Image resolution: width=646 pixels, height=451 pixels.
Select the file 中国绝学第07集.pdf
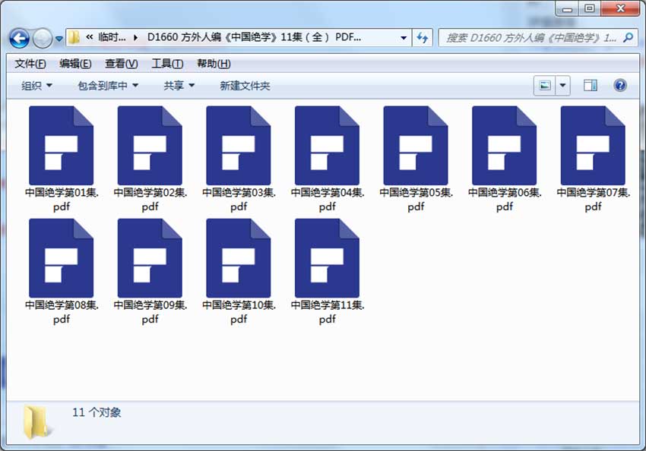click(x=593, y=159)
